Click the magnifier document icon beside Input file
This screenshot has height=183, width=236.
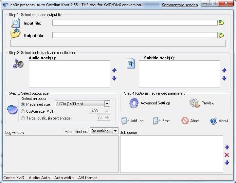click(x=15, y=23)
